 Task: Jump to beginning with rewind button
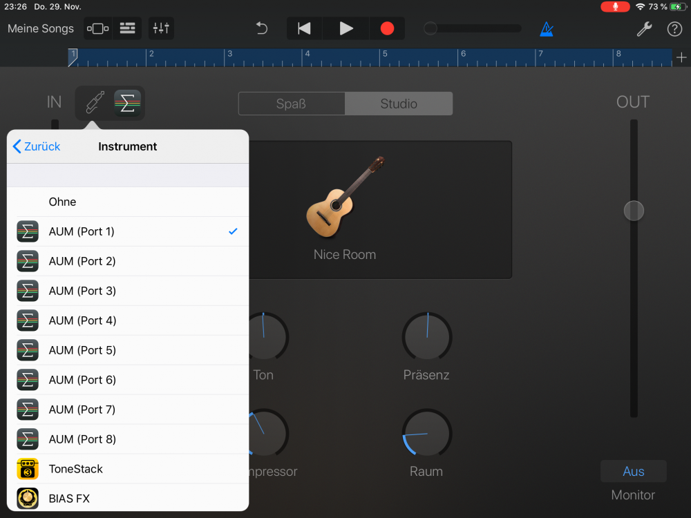tap(304, 28)
